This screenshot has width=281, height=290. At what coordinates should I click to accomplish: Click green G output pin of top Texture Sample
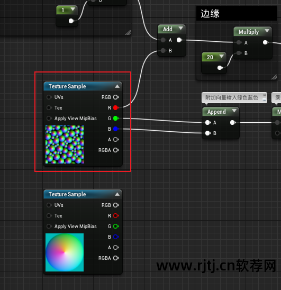116,118
